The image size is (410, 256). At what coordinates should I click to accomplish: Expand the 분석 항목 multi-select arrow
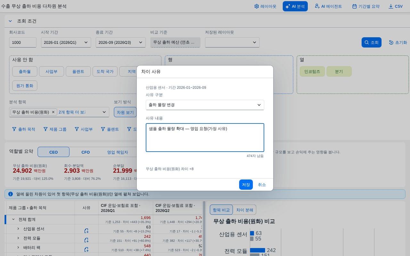tap(104, 112)
